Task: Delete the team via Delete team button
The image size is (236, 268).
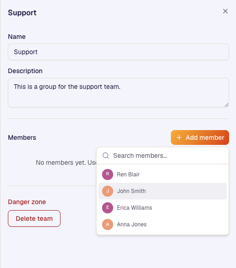Action: (x=34, y=218)
